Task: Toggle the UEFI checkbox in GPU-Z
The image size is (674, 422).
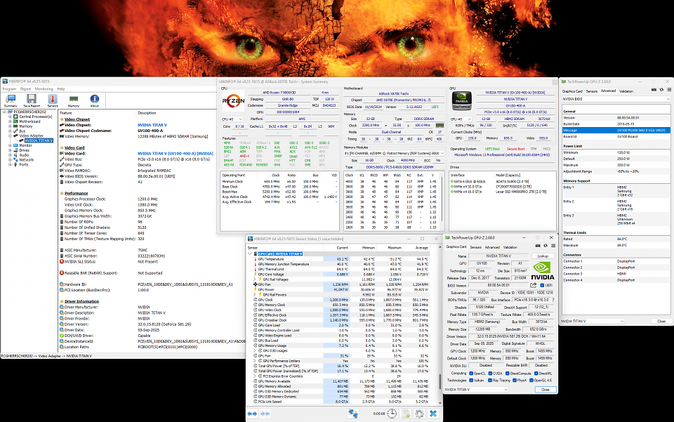Action: 543,285
